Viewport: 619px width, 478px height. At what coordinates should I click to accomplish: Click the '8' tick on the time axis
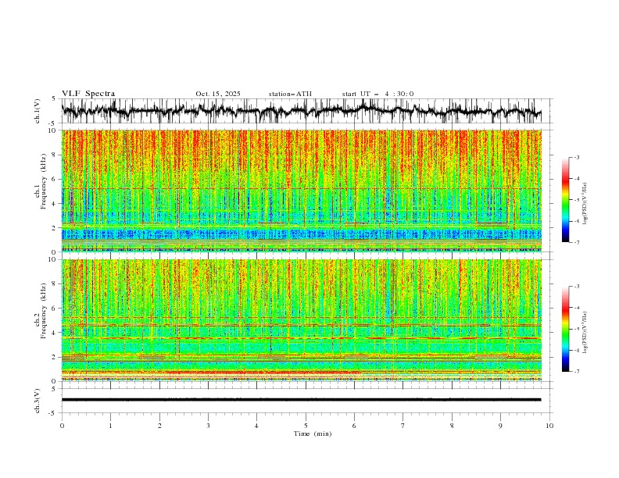click(x=452, y=426)
